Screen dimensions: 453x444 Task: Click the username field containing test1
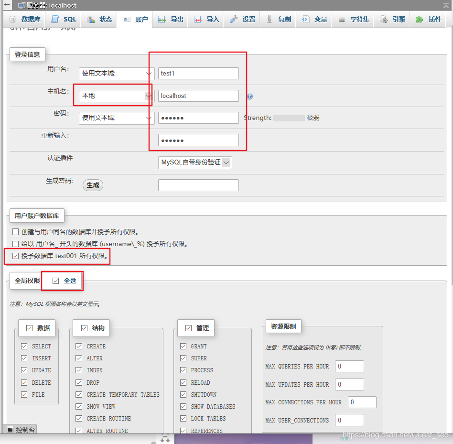(x=198, y=74)
